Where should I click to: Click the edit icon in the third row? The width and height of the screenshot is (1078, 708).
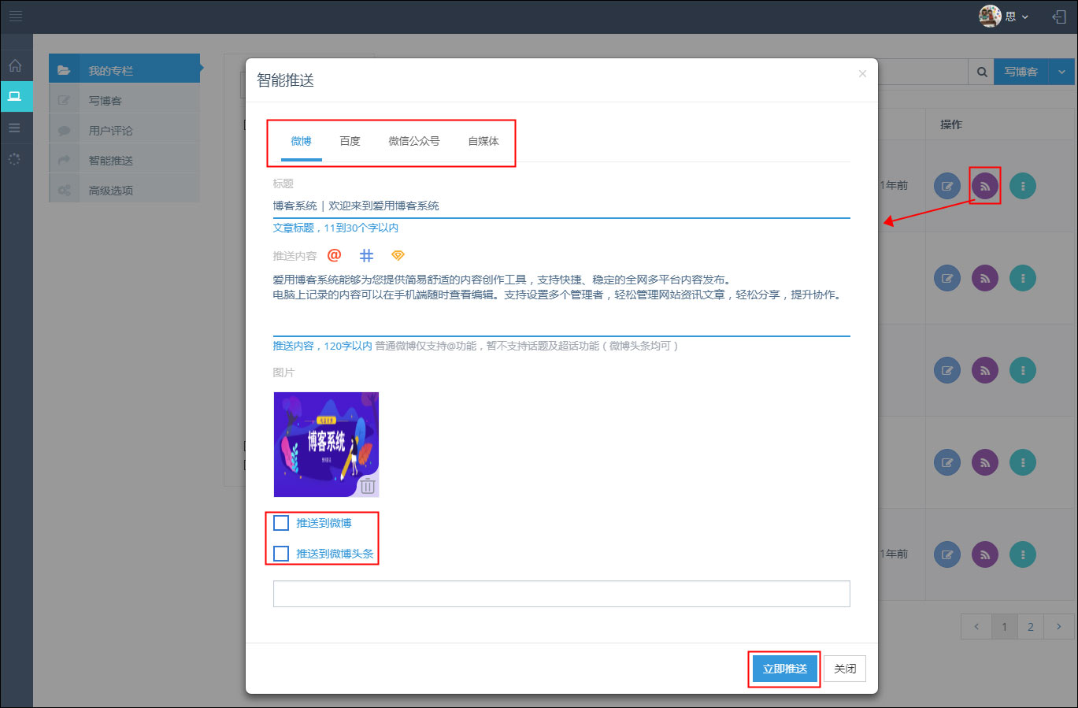(x=947, y=370)
